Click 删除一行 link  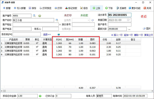pyautogui.click(x=138, y=35)
